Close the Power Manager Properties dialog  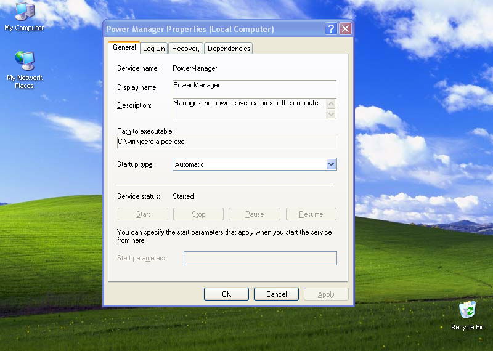[x=345, y=29]
